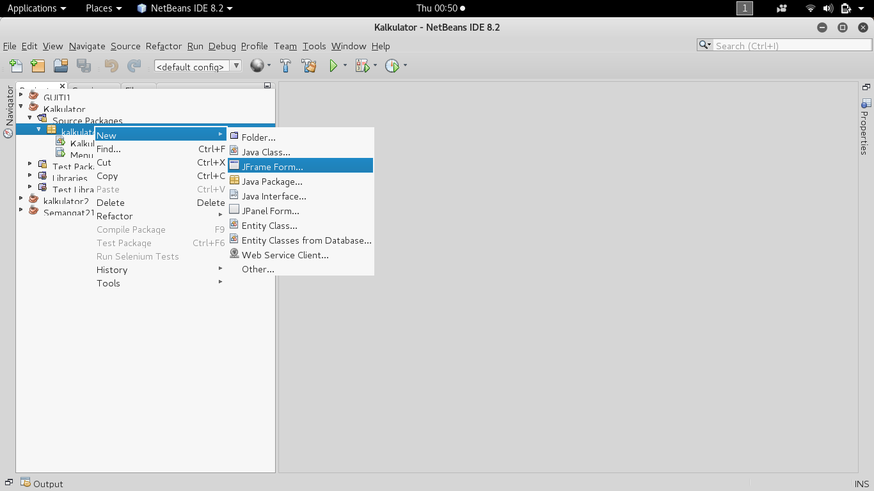
Task: Click the Search (Ctrl+I) input field
Action: coord(791,45)
